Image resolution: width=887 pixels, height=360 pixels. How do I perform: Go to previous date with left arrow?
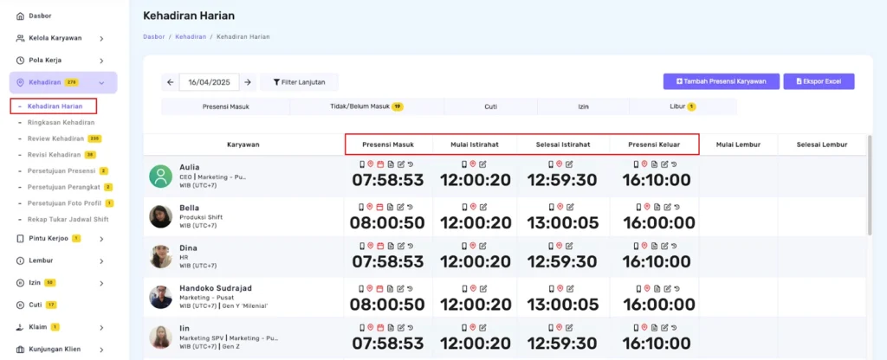click(x=171, y=82)
